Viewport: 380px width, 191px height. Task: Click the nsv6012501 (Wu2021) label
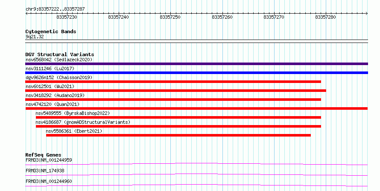coord(50,86)
